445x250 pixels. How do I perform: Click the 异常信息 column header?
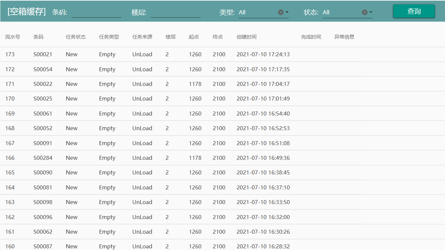point(344,37)
